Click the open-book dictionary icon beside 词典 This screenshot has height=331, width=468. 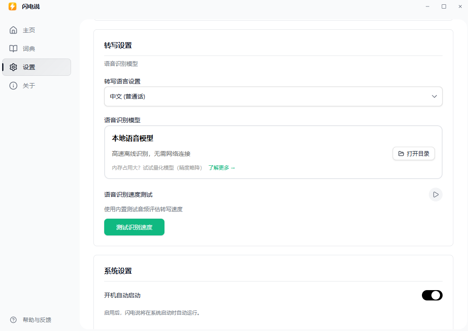click(13, 48)
